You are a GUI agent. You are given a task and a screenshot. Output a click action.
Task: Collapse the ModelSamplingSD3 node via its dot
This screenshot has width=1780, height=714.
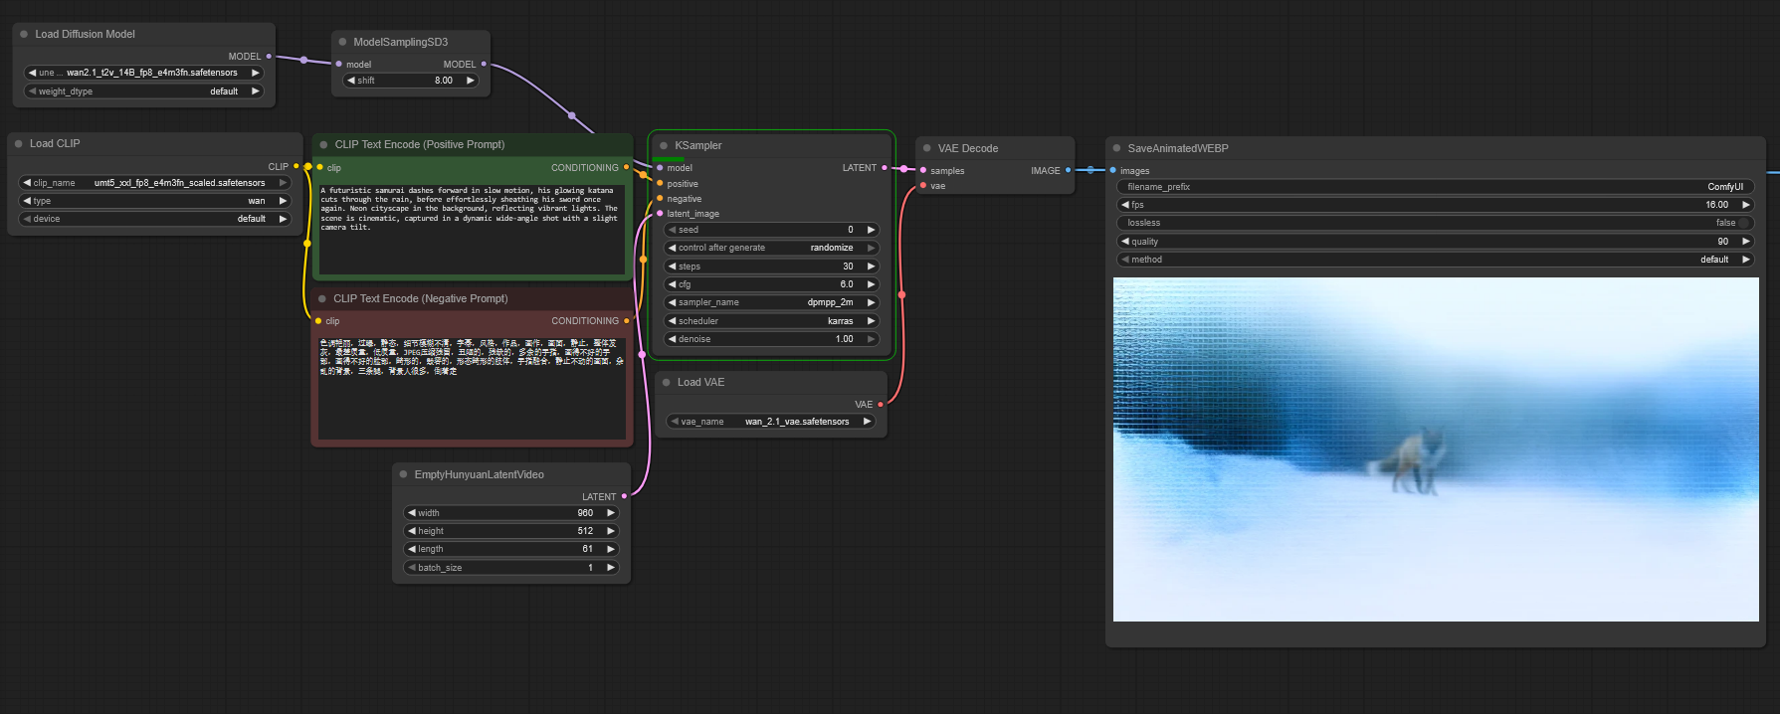tap(342, 42)
